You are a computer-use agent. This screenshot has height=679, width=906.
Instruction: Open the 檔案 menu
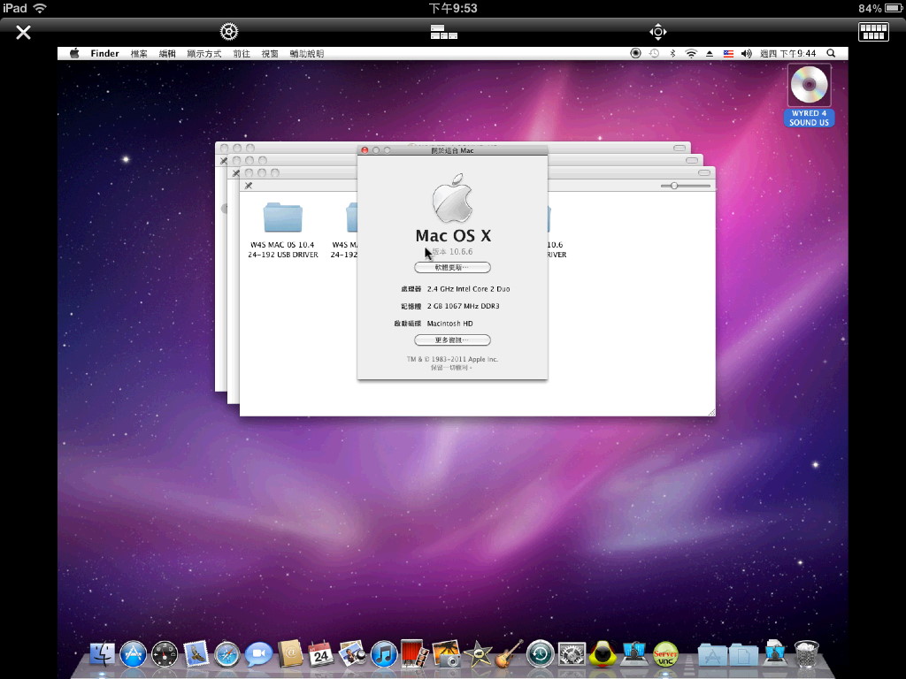[139, 54]
